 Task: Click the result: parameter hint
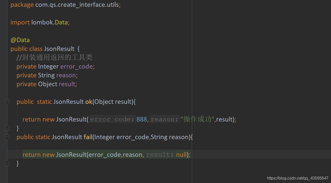tap(160, 155)
